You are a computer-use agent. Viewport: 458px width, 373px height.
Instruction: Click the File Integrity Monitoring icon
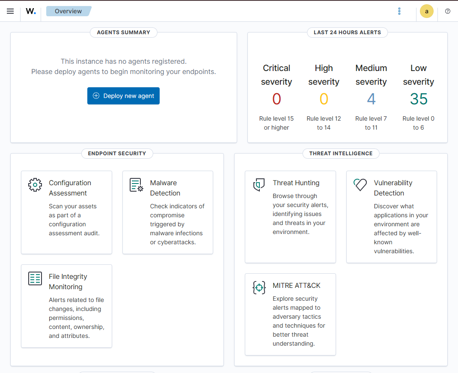pyautogui.click(x=35, y=278)
